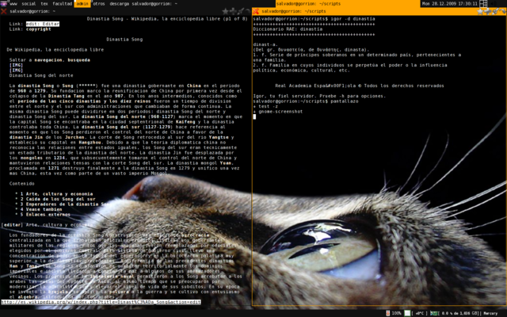The image size is (507, 317).
Task: Click the 'Diccionario RAE: dinastía' line
Action: [x=288, y=29]
